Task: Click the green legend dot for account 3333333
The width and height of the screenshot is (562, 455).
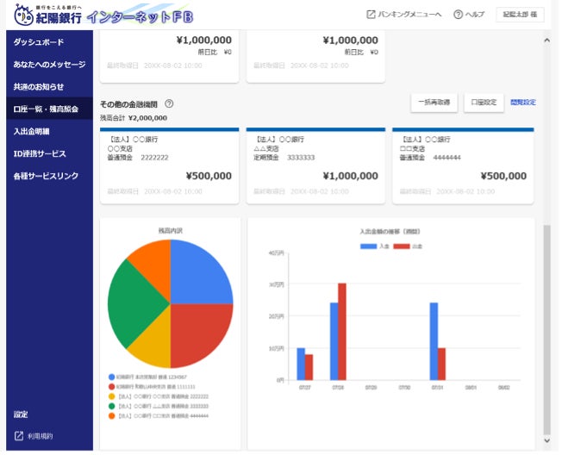Action: pyautogui.click(x=111, y=406)
